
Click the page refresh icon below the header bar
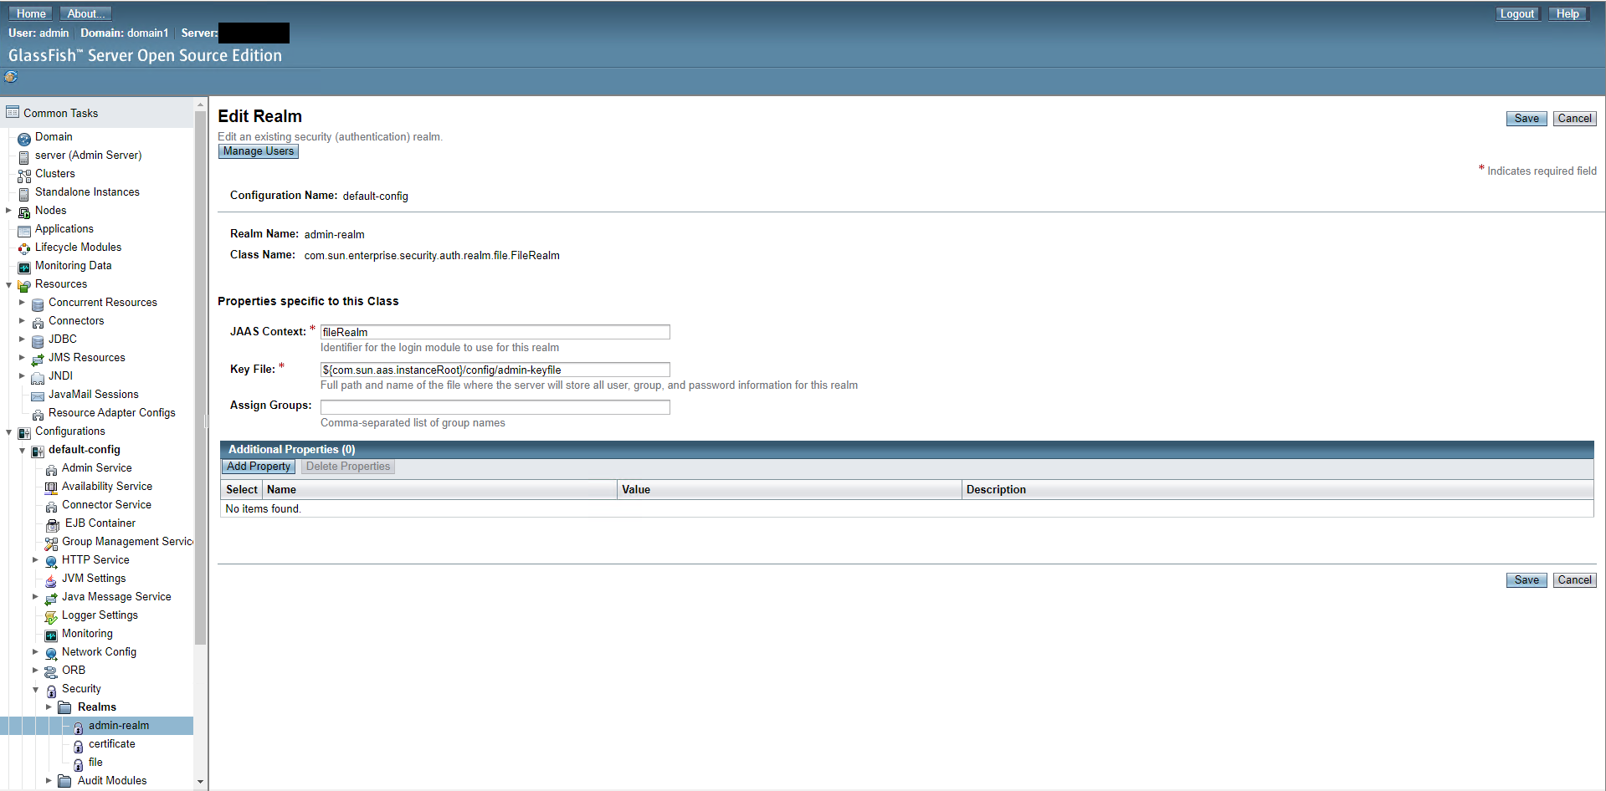pos(11,76)
